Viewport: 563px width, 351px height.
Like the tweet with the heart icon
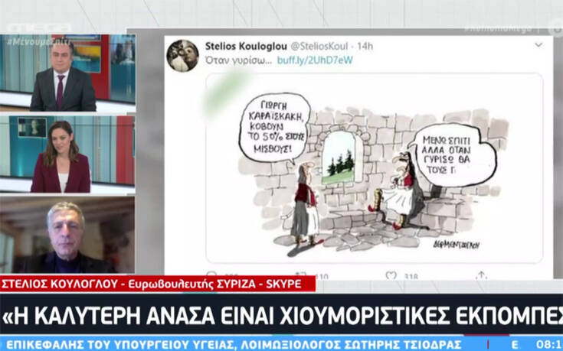(391, 275)
